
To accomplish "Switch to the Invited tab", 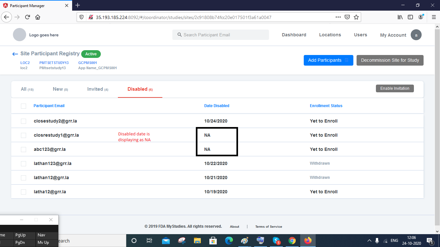I will click(x=95, y=89).
